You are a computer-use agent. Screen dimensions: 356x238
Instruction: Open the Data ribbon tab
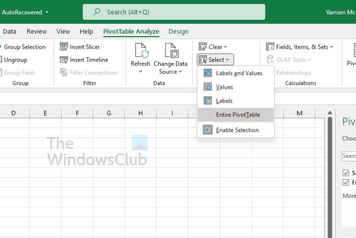(10, 31)
